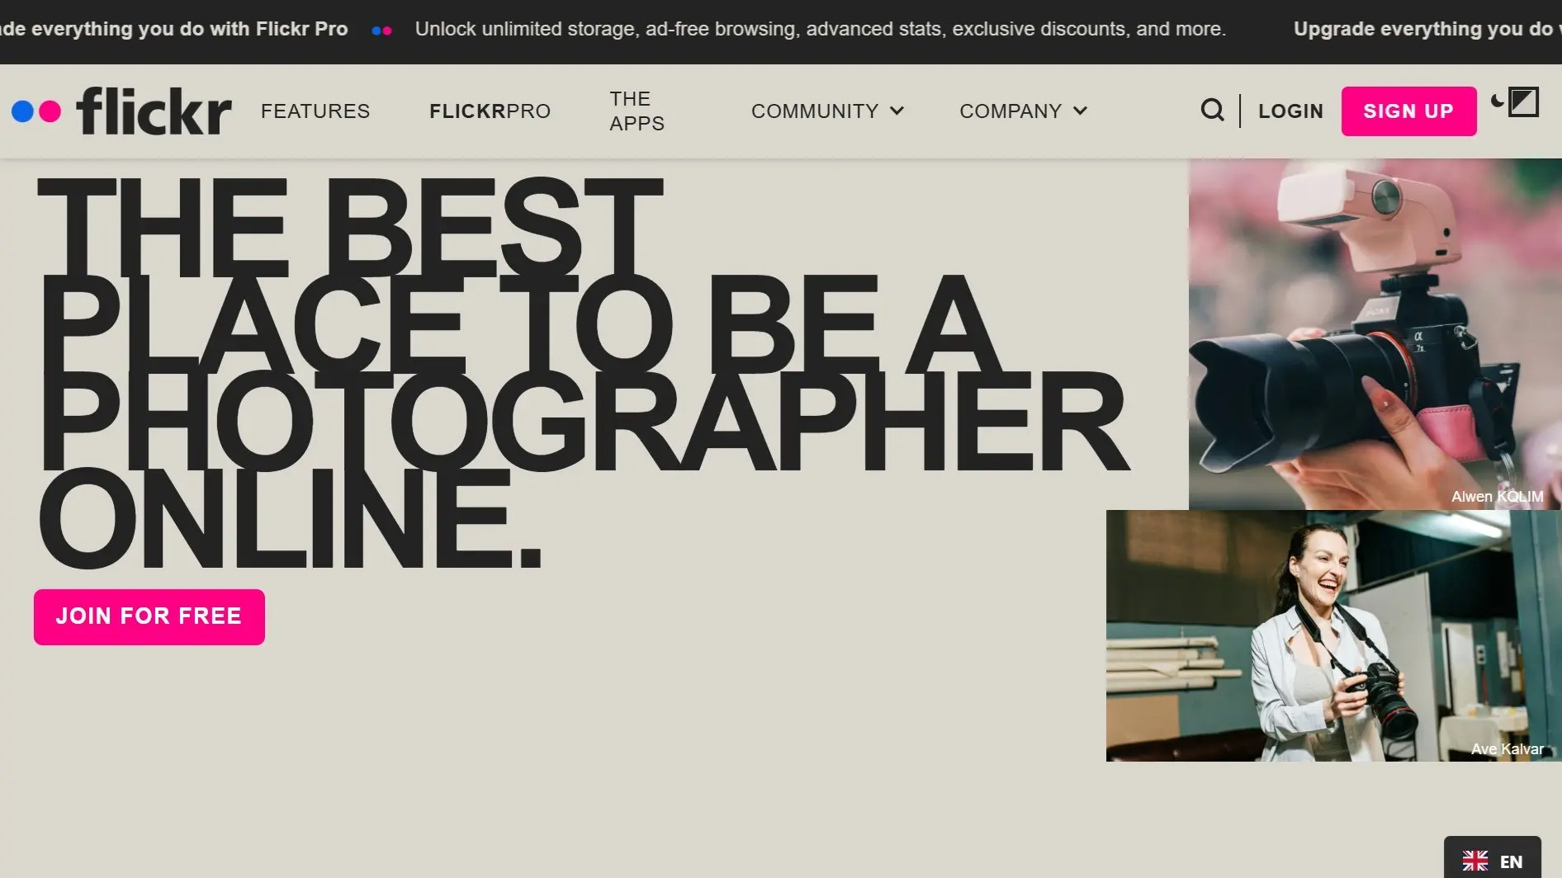Expand the COMPANY dropdown menu
The height and width of the screenshot is (878, 1562).
[1023, 111]
